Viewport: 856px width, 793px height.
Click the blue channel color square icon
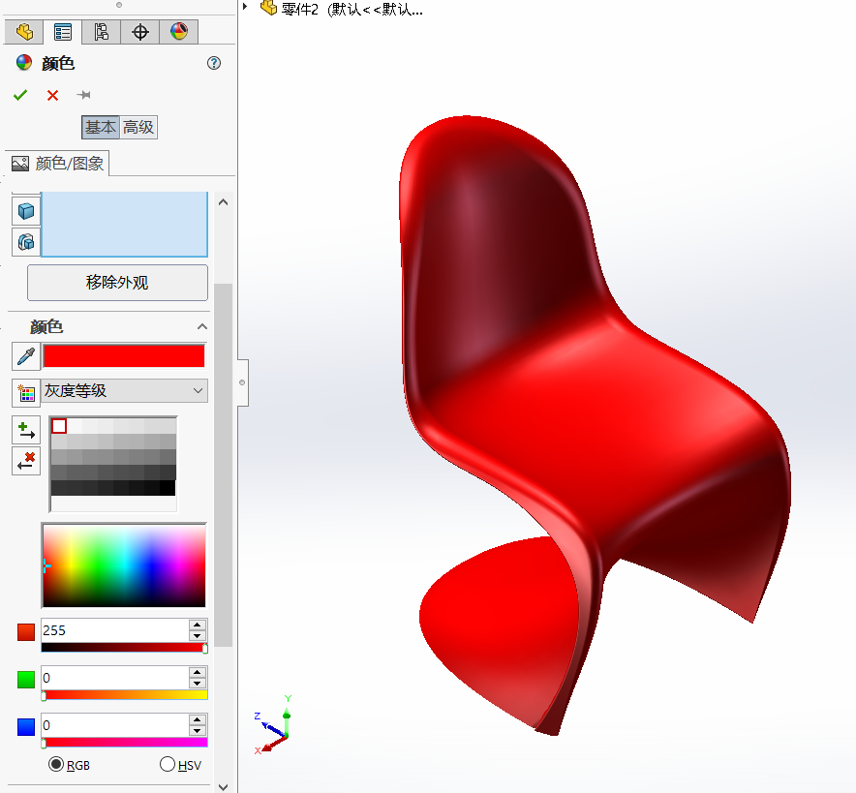25,727
